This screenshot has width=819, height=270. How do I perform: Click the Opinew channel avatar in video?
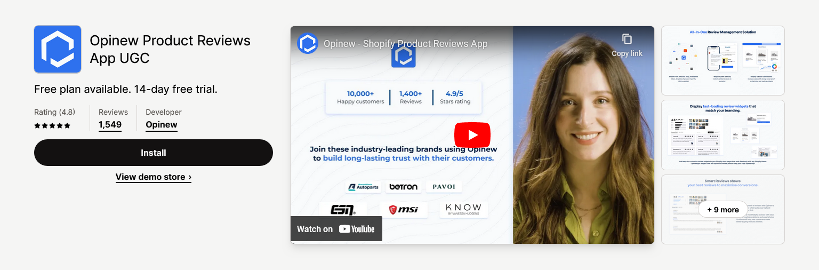click(x=307, y=44)
